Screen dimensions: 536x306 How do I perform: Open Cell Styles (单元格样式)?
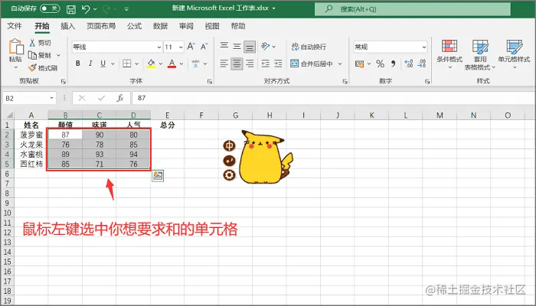[x=514, y=54]
